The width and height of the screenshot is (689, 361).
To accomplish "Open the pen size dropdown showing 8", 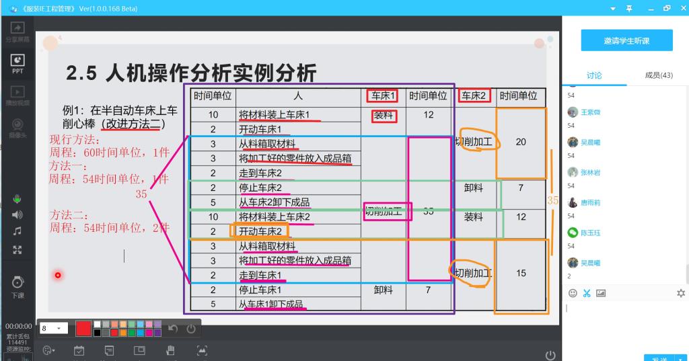I will point(54,328).
